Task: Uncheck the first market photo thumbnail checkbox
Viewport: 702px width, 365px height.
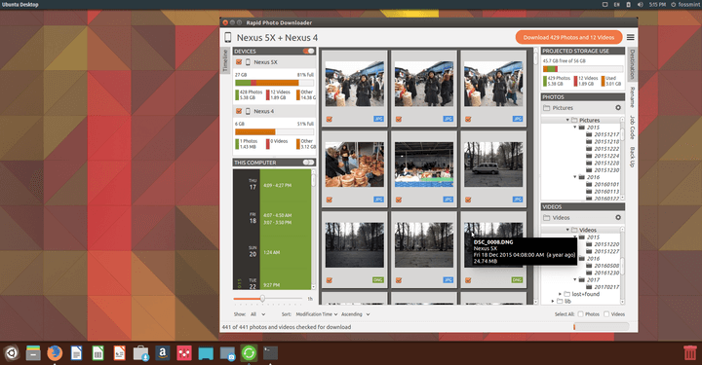Action: tap(330, 120)
